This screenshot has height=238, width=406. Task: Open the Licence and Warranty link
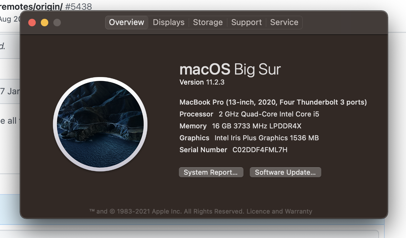click(279, 211)
